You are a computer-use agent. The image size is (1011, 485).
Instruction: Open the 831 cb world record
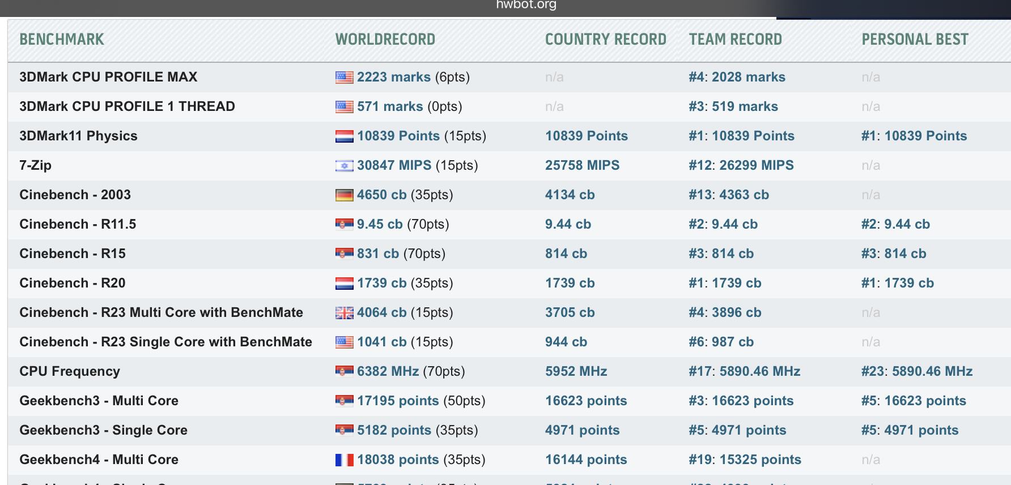coord(378,254)
